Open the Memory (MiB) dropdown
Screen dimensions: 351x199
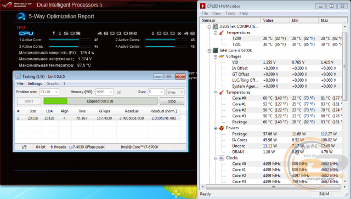click(x=111, y=92)
